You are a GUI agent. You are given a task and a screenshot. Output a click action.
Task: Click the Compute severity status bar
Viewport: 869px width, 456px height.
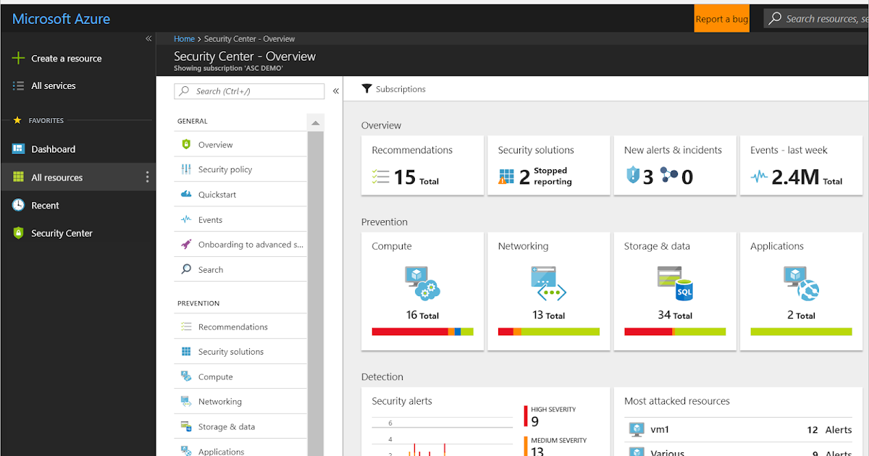click(422, 332)
